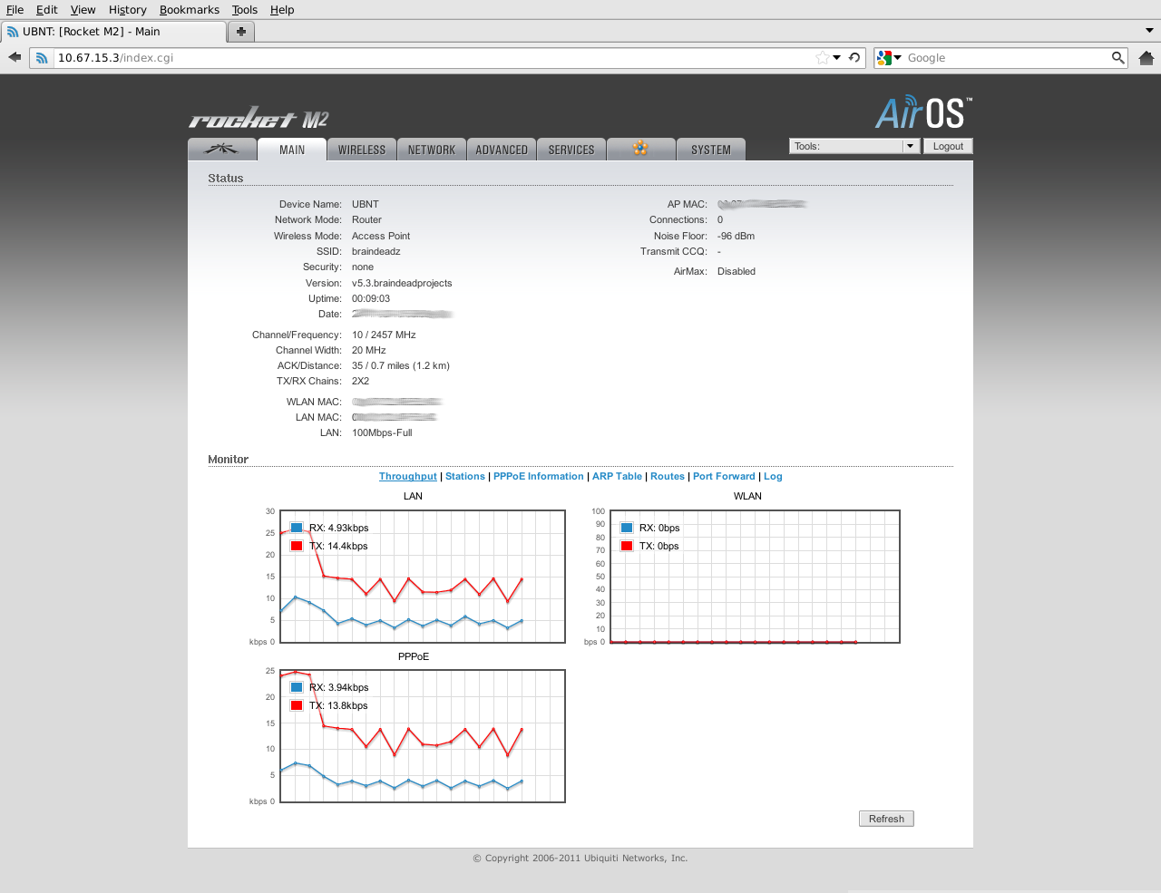Switch to the NETWORK tab

click(432, 150)
